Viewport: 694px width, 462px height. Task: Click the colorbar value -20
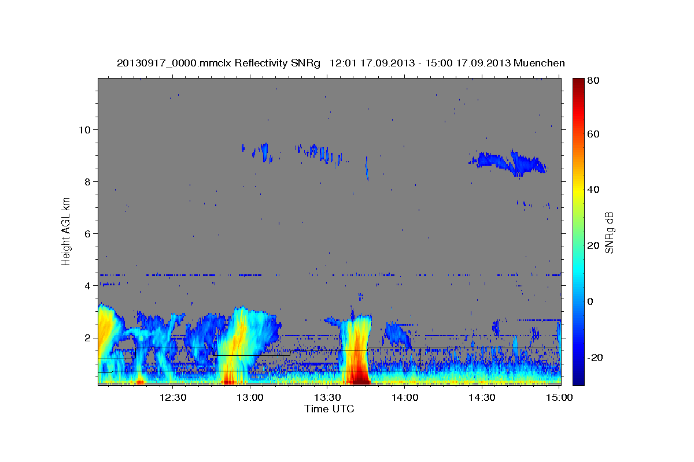(595, 357)
